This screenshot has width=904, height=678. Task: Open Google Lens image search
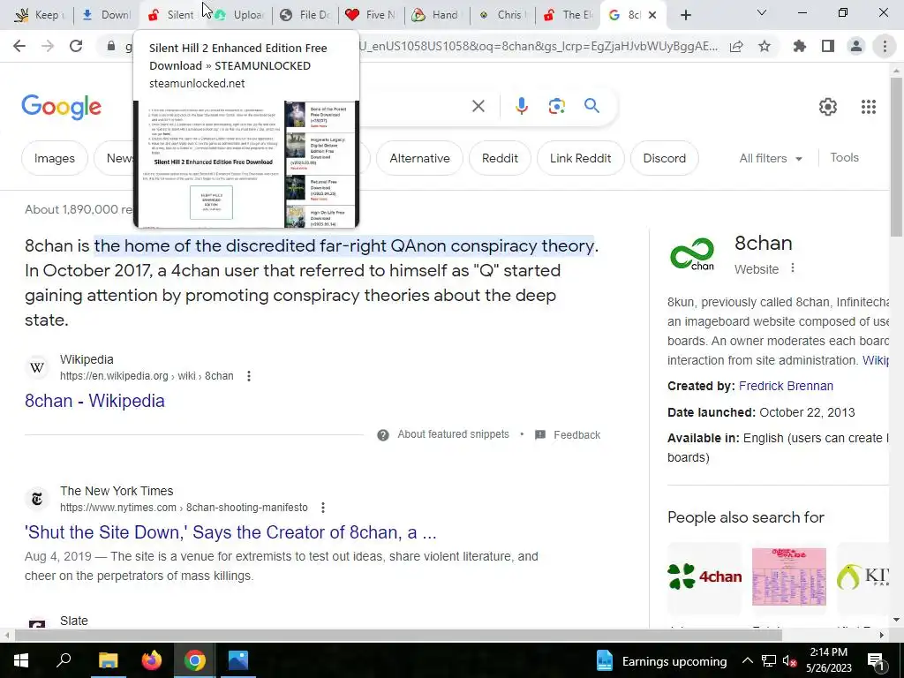pos(556,106)
